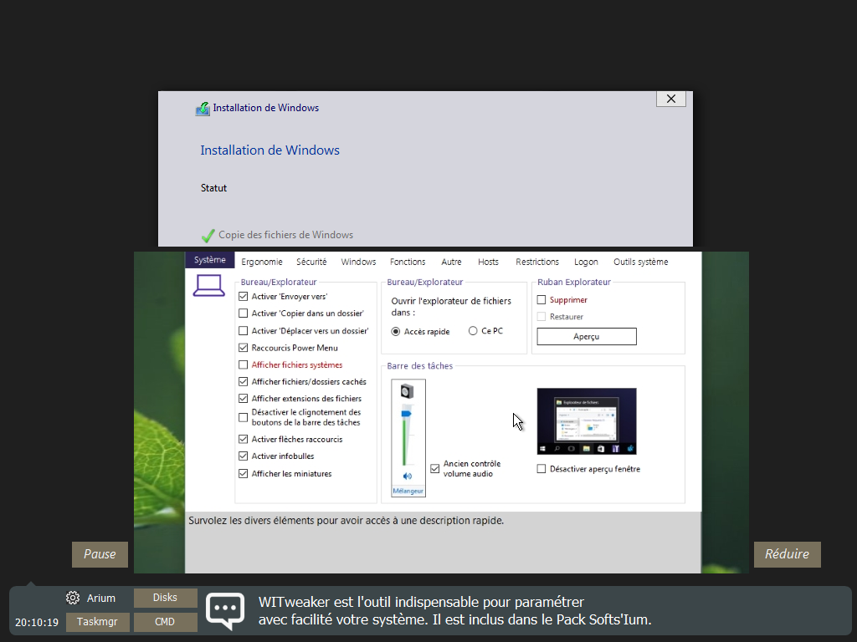Click the 20:10:19 clock text
Image resolution: width=857 pixels, height=642 pixels.
(37, 622)
